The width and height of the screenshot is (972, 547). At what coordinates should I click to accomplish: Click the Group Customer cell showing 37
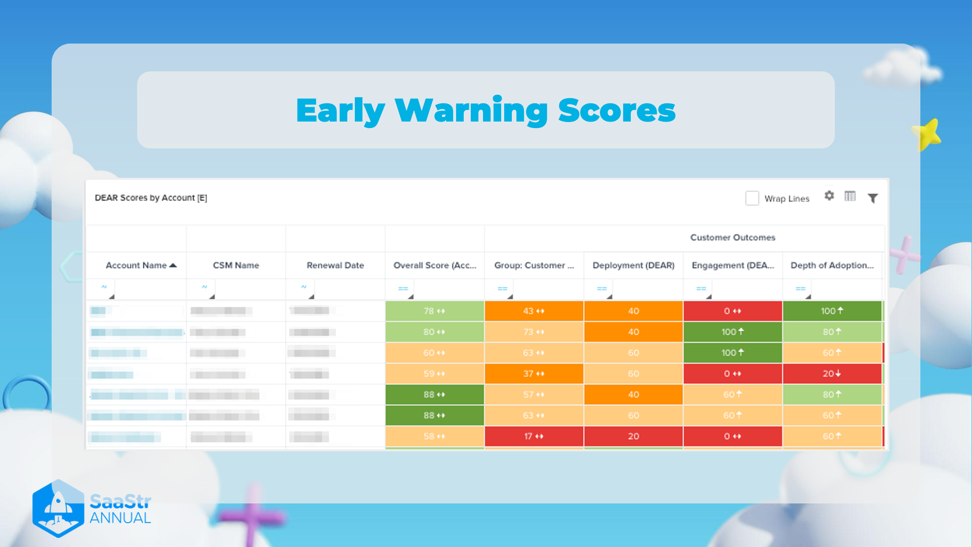(534, 374)
